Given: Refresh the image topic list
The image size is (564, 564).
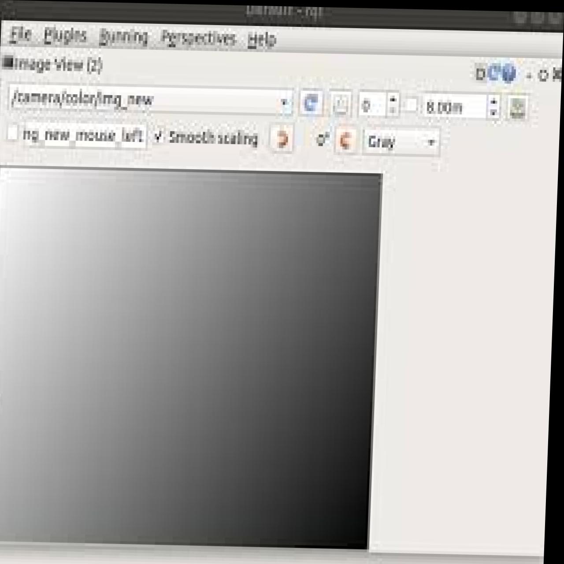Looking at the screenshot, I should 311,104.
